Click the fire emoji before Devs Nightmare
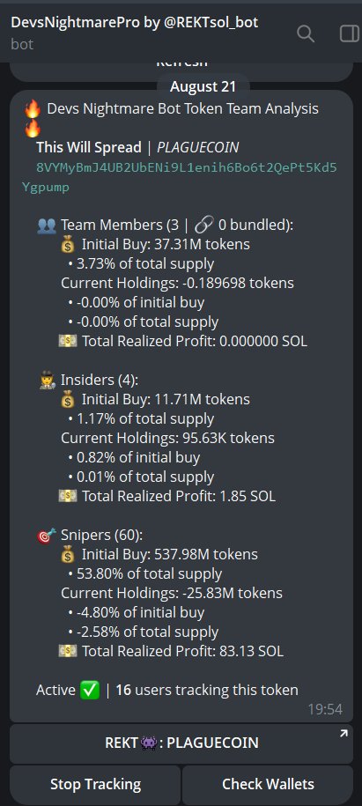Viewport: 362px width, 806px height. 33,109
